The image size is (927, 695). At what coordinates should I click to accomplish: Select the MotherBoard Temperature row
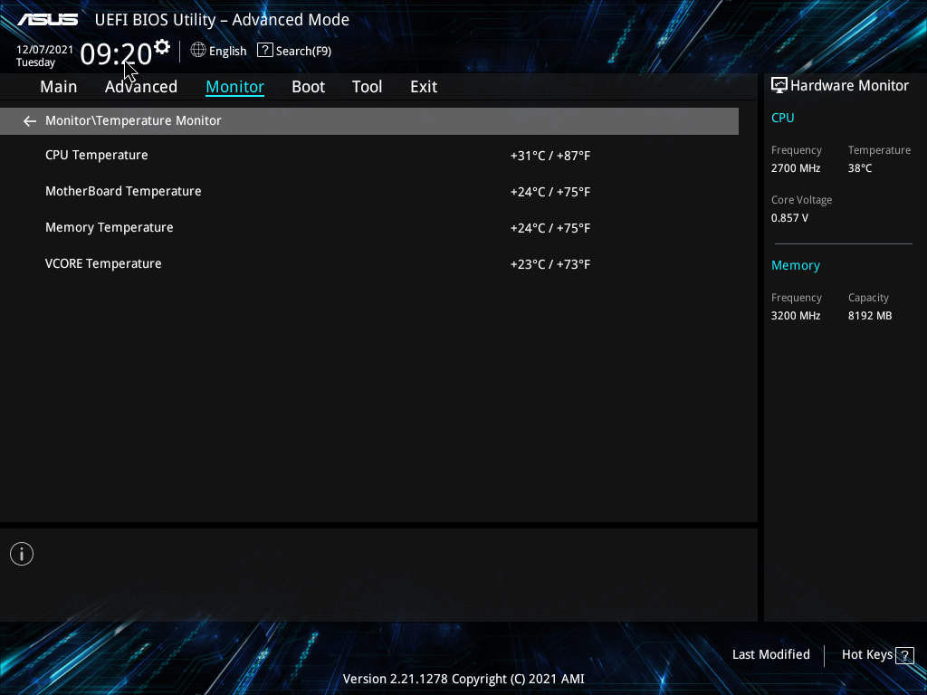(369, 192)
